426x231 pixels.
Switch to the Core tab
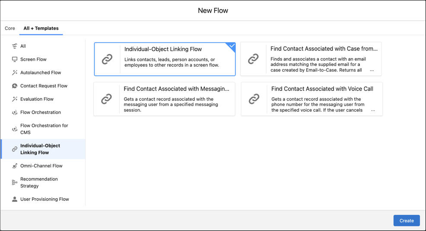click(x=10, y=28)
